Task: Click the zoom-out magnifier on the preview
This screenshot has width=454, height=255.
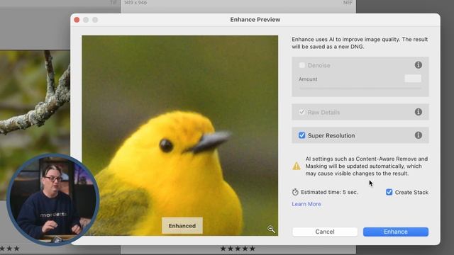Action: (271, 229)
